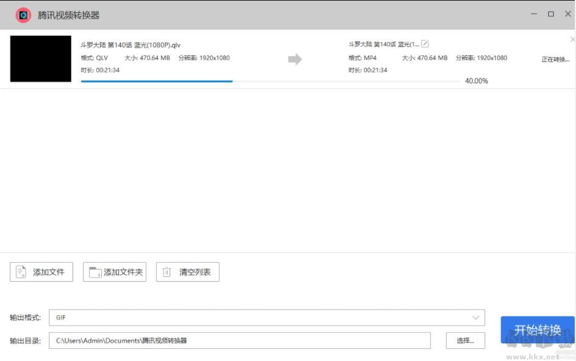Click the 40.00% progress label
This screenshot has width=576, height=361.
point(476,80)
